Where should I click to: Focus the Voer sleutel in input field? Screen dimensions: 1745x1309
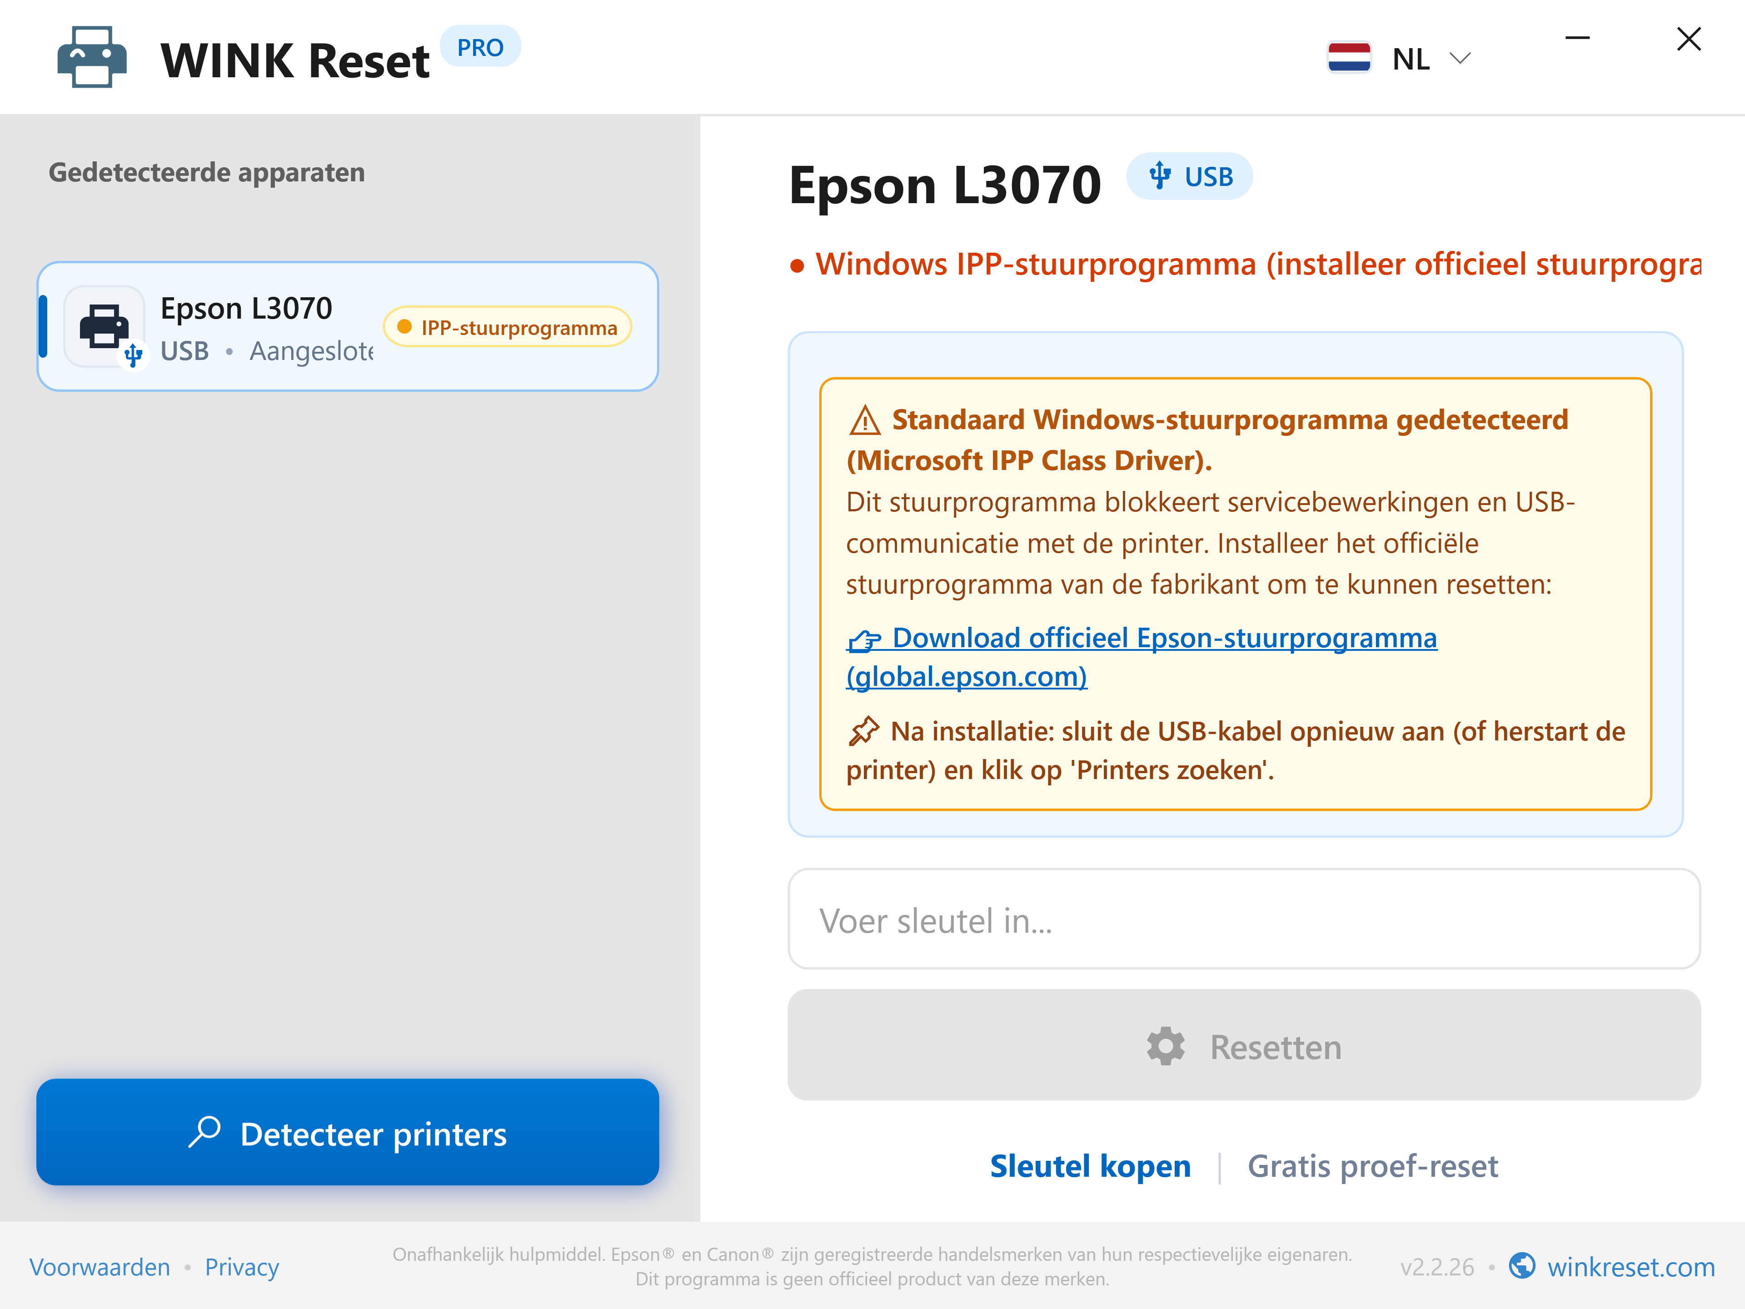(x=1244, y=919)
